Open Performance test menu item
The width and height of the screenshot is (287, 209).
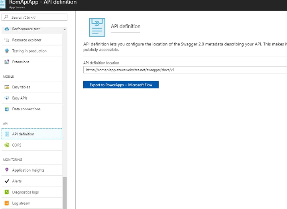32,29
